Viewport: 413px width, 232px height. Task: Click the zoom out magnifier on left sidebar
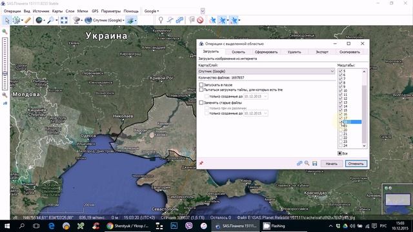pyautogui.click(x=5, y=95)
